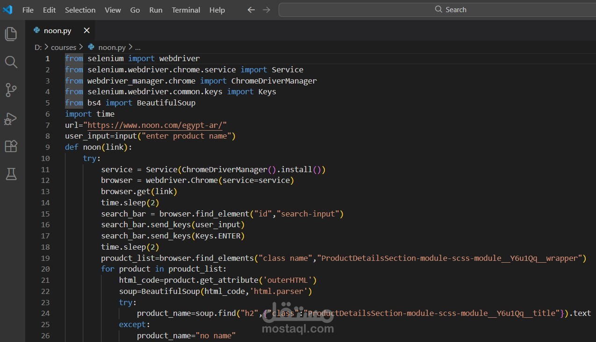Open the File menu

click(28, 10)
